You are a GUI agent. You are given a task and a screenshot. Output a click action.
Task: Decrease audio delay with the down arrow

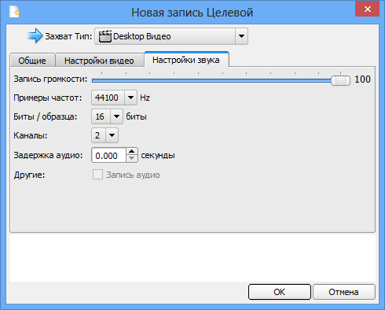pos(131,159)
